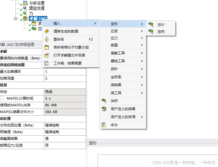This screenshot has width=218, height=167.
Task: Click the folder icon beside 打开求解器文件目录
Action: pyautogui.click(x=47, y=55)
